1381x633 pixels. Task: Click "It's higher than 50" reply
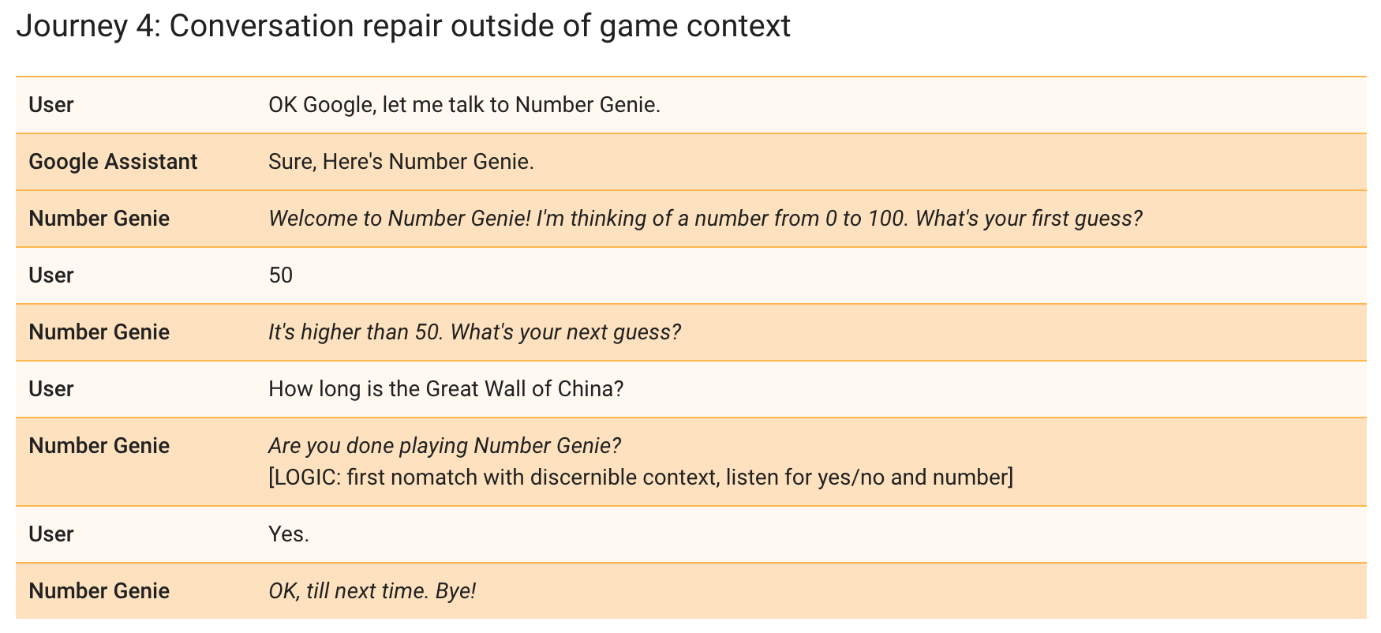(473, 332)
